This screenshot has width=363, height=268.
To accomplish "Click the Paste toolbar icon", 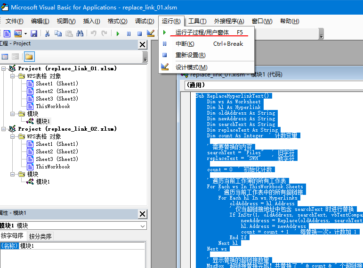I will 69,33.
